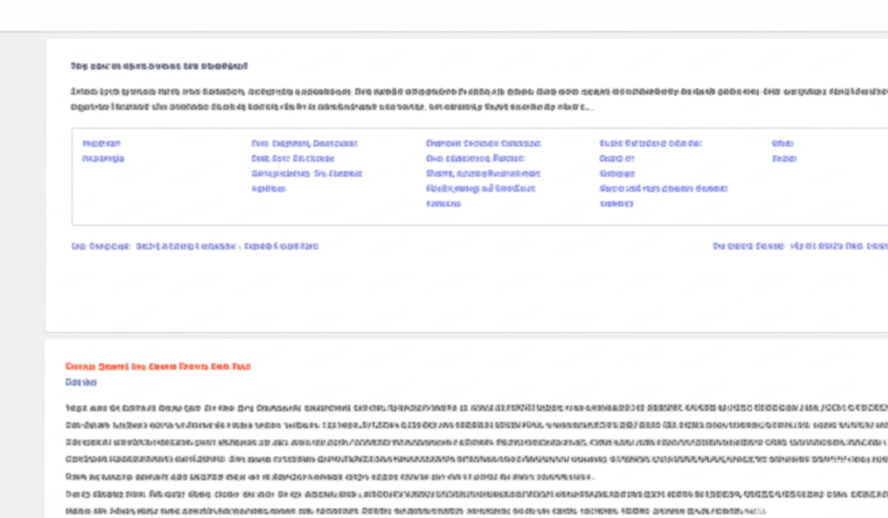Open the top link in the third column

pyautogui.click(x=483, y=144)
